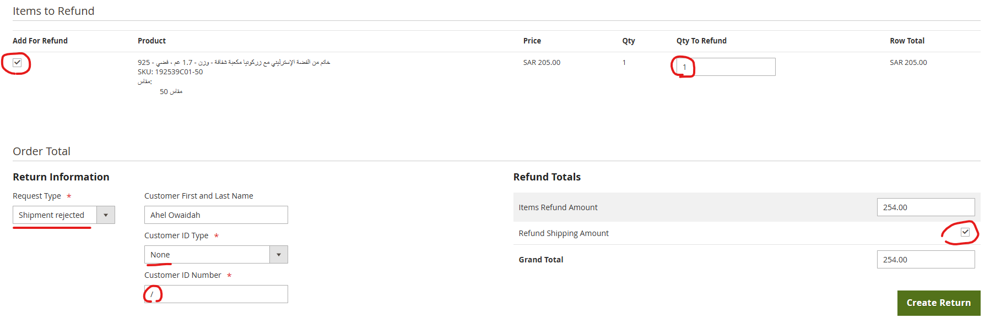Image resolution: width=990 pixels, height=329 pixels.
Task: Click the Qty To Refund column header
Action: click(x=701, y=41)
